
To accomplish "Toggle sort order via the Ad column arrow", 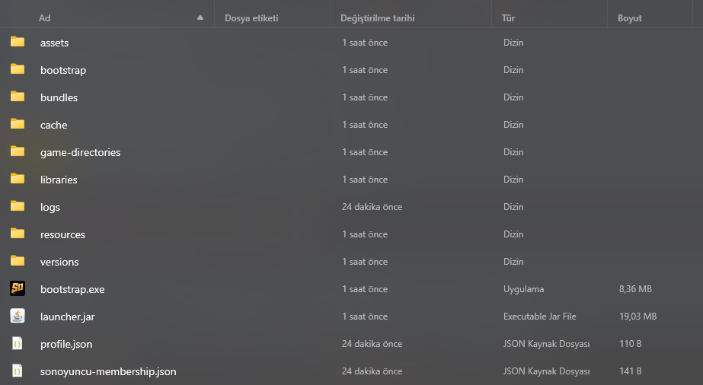I will [200, 18].
